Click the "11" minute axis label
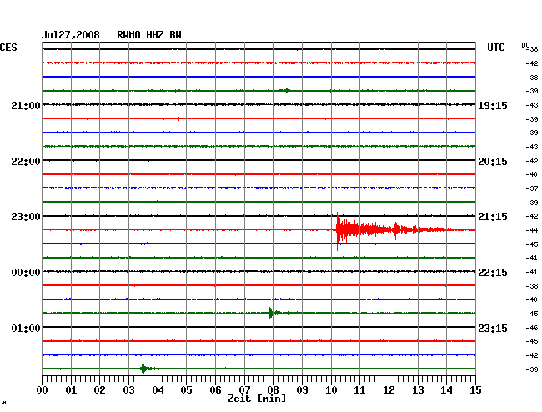Viewport: 542px width, 412px height. coord(359,390)
